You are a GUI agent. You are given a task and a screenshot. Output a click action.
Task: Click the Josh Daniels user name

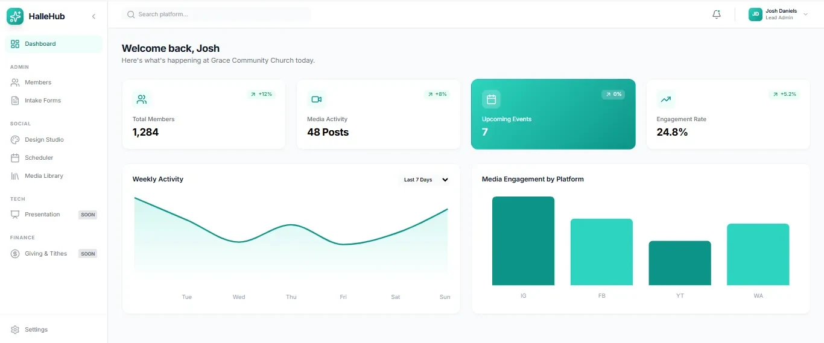pyautogui.click(x=781, y=11)
